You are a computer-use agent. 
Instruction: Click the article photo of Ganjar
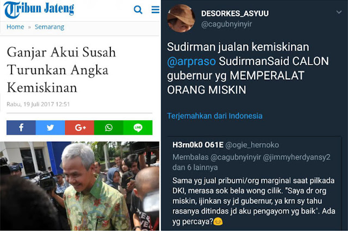coord(80,186)
